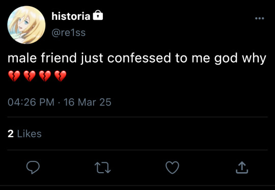Select the third broken heart emoji

(45, 76)
